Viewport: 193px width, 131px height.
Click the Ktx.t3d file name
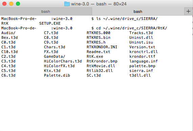52,71
